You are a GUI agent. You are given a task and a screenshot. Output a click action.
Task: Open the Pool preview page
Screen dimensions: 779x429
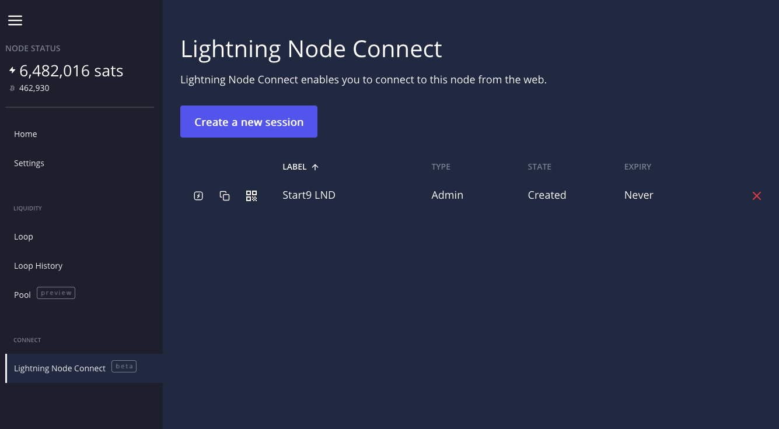point(22,295)
